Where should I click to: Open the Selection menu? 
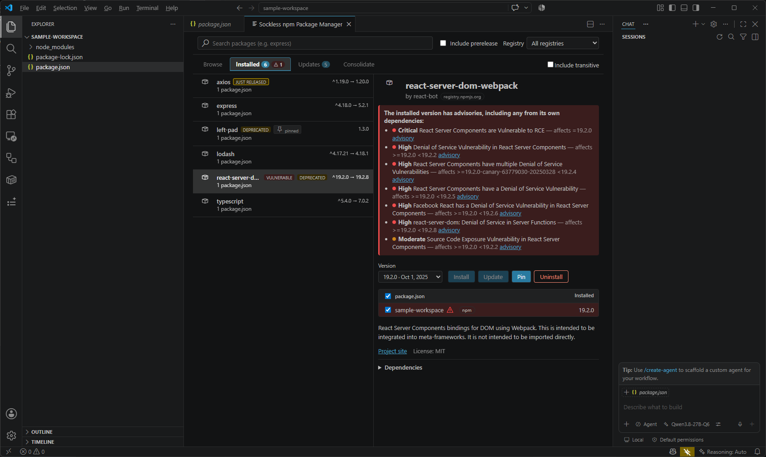coord(65,8)
